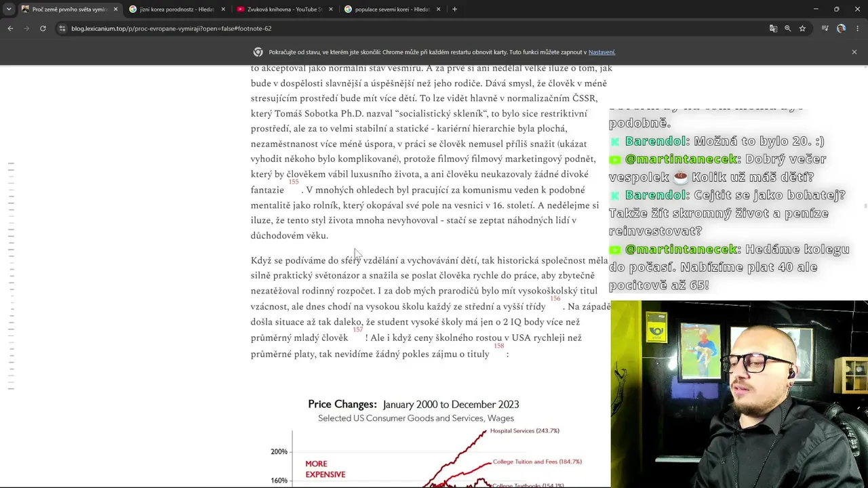Open the zoom magnifier in the address bar
The image size is (868, 488).
click(x=788, y=28)
